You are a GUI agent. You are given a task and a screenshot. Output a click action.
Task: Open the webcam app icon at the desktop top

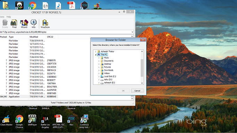click(19, 6)
